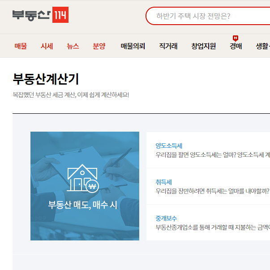Click the description starting with 우리집을 팔면 양도소득세는 얼마?
The height and width of the screenshot is (270, 270).
(213, 155)
